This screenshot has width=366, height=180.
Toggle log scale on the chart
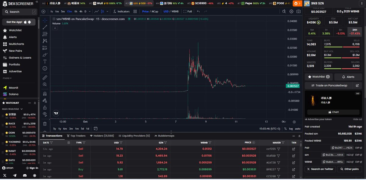(291, 129)
